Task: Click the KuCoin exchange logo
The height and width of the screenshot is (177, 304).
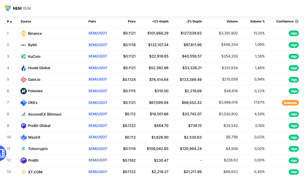Action: pos(24,56)
